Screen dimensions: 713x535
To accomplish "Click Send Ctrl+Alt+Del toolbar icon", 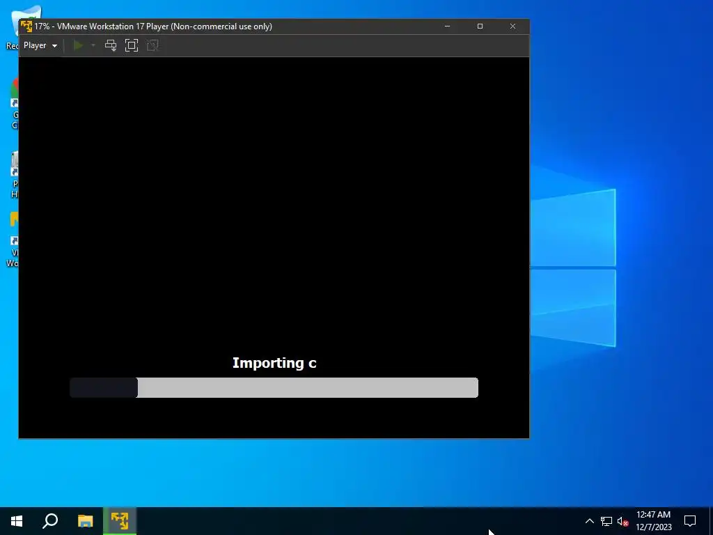I will coord(111,45).
